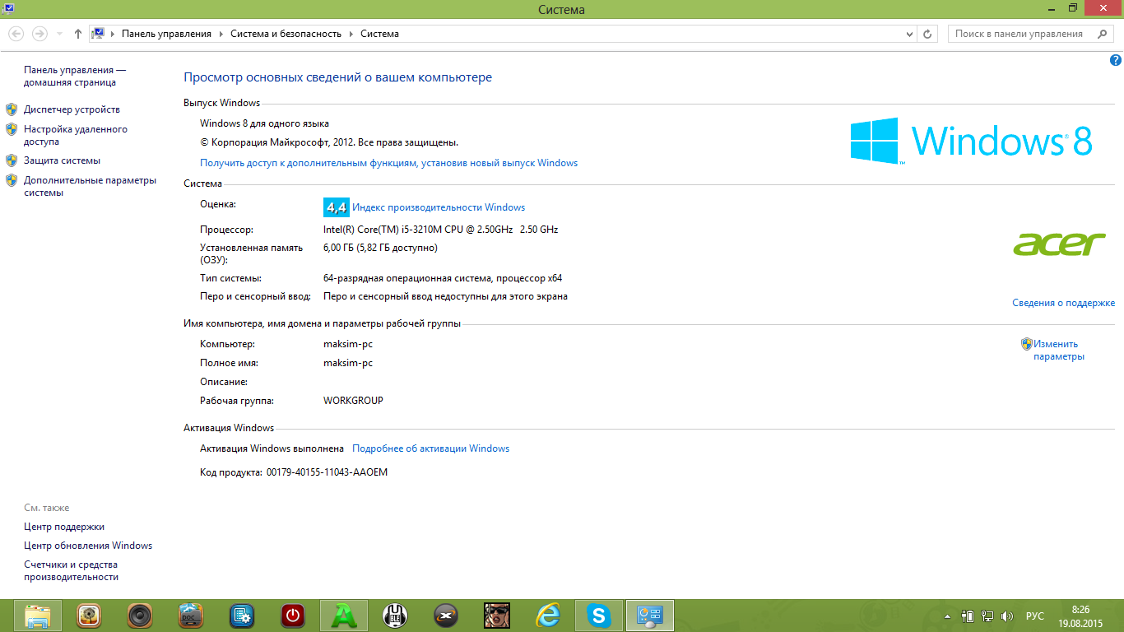Open the green letter A application
Viewport: 1124px width, 632px height.
344,616
